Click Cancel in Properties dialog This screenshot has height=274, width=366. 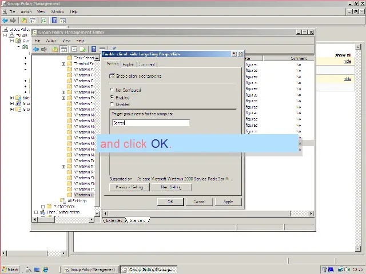pyautogui.click(x=199, y=202)
